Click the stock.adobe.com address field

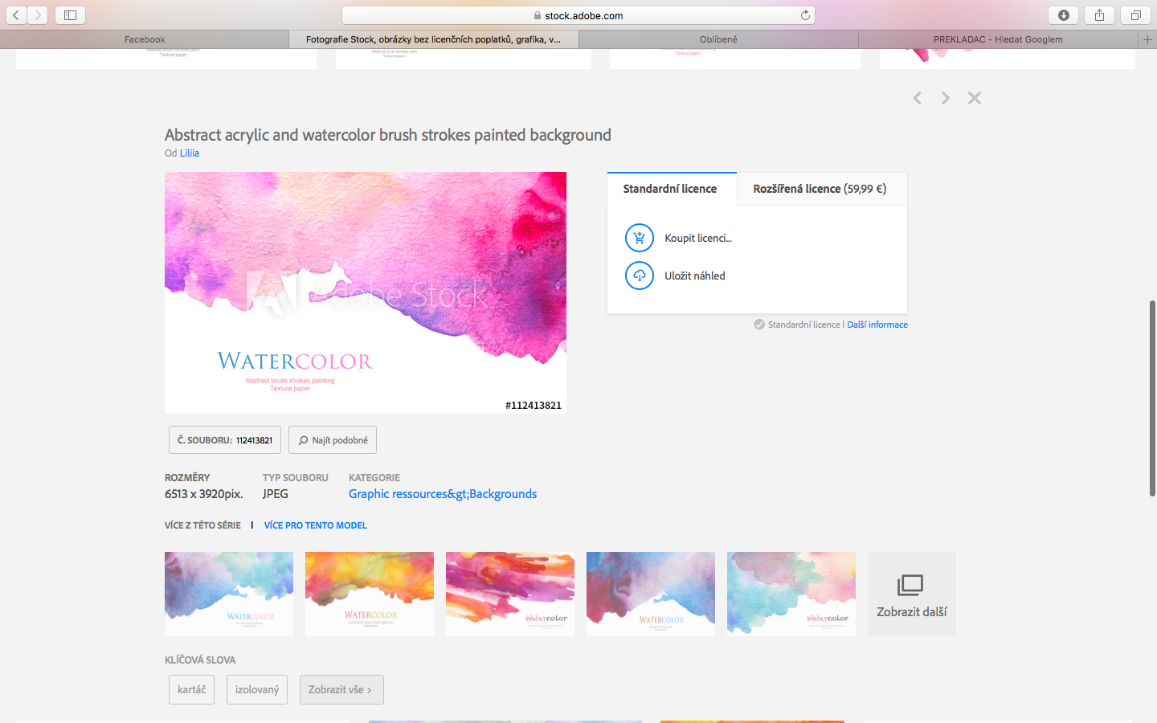[578, 15]
